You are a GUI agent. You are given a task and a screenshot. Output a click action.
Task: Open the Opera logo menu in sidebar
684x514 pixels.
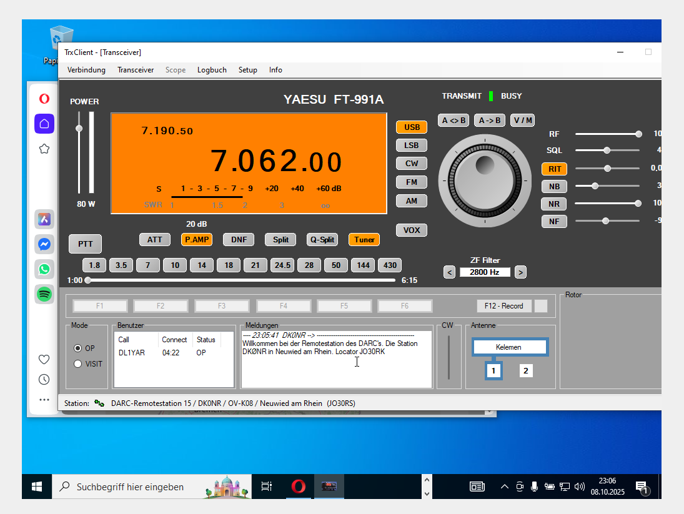coord(44,99)
